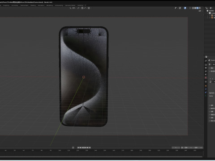
Task: Open the Geometry Nodes workspace tab
Action: tap(70, 5)
